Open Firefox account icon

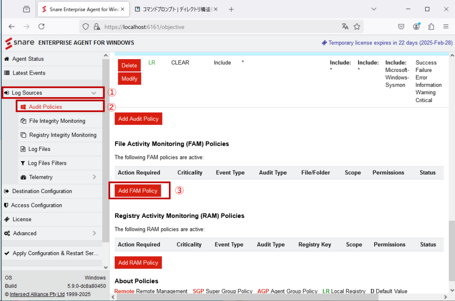pyautogui.click(x=416, y=26)
